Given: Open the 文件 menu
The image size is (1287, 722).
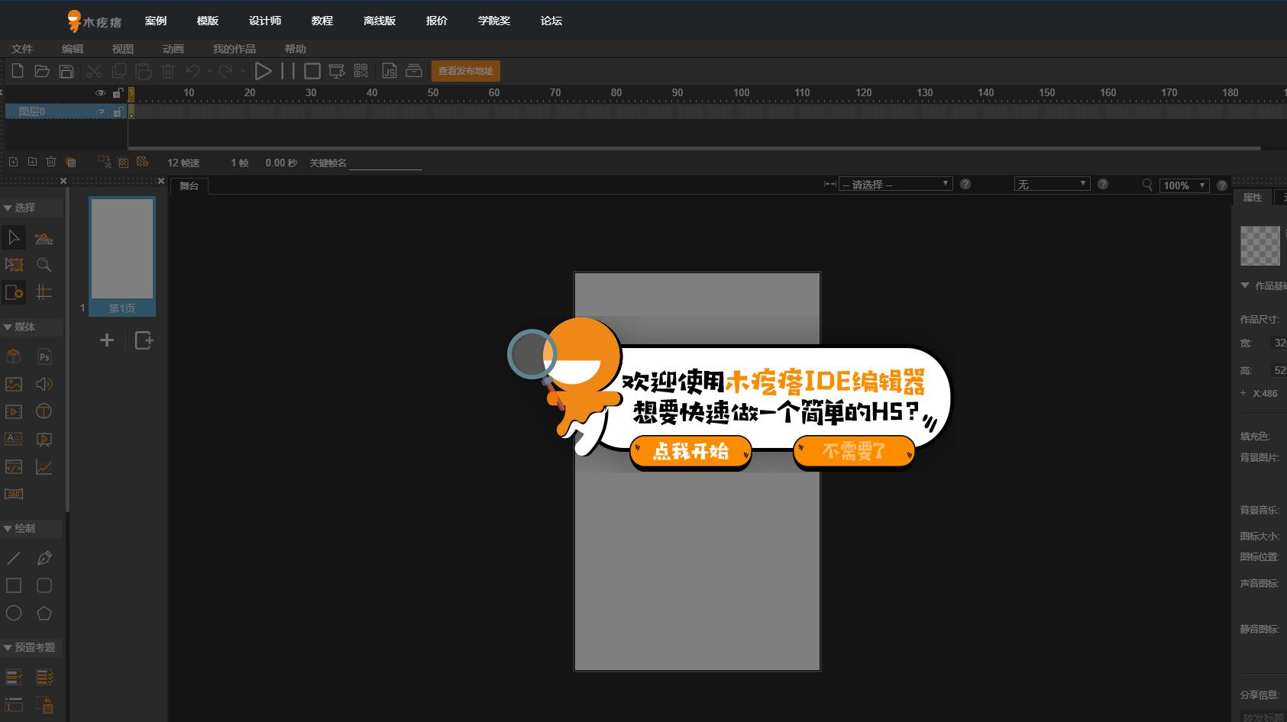Looking at the screenshot, I should click(x=22, y=49).
